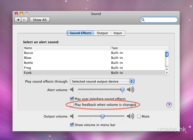The image size is (193, 140).
Task: Click the Show All button
Action: [40, 20]
